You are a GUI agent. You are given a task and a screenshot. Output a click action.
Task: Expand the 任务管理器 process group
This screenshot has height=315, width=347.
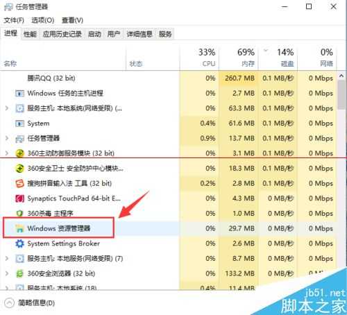pyautogui.click(x=7, y=139)
